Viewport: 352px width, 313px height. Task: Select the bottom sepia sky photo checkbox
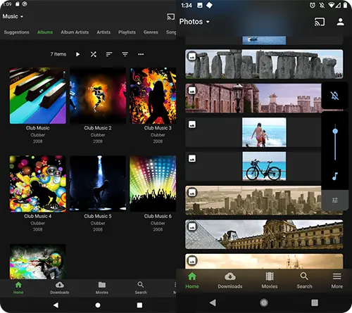tap(192, 260)
